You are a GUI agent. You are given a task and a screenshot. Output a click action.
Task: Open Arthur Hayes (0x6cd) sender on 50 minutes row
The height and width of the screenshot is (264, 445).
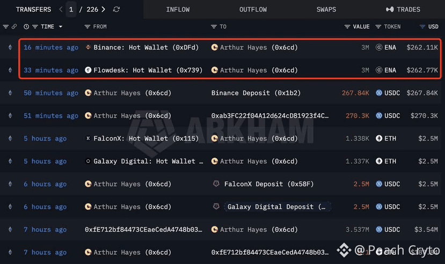132,93
